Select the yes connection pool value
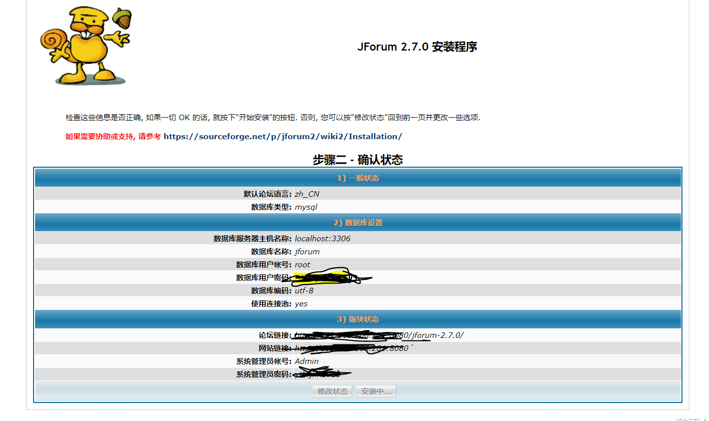 tap(301, 304)
